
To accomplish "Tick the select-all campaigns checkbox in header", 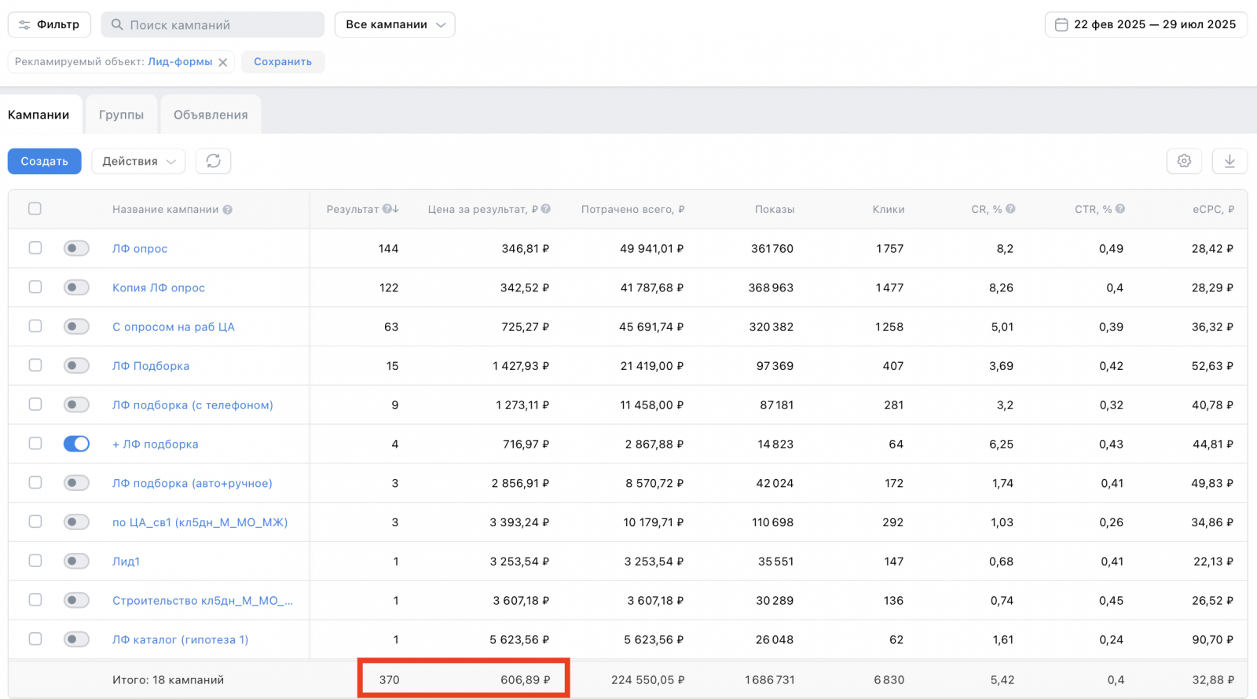I will pos(35,209).
